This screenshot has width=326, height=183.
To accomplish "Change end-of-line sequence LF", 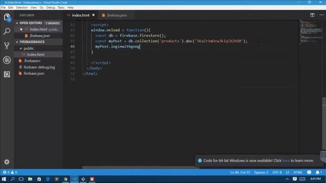I will pos(287,172).
